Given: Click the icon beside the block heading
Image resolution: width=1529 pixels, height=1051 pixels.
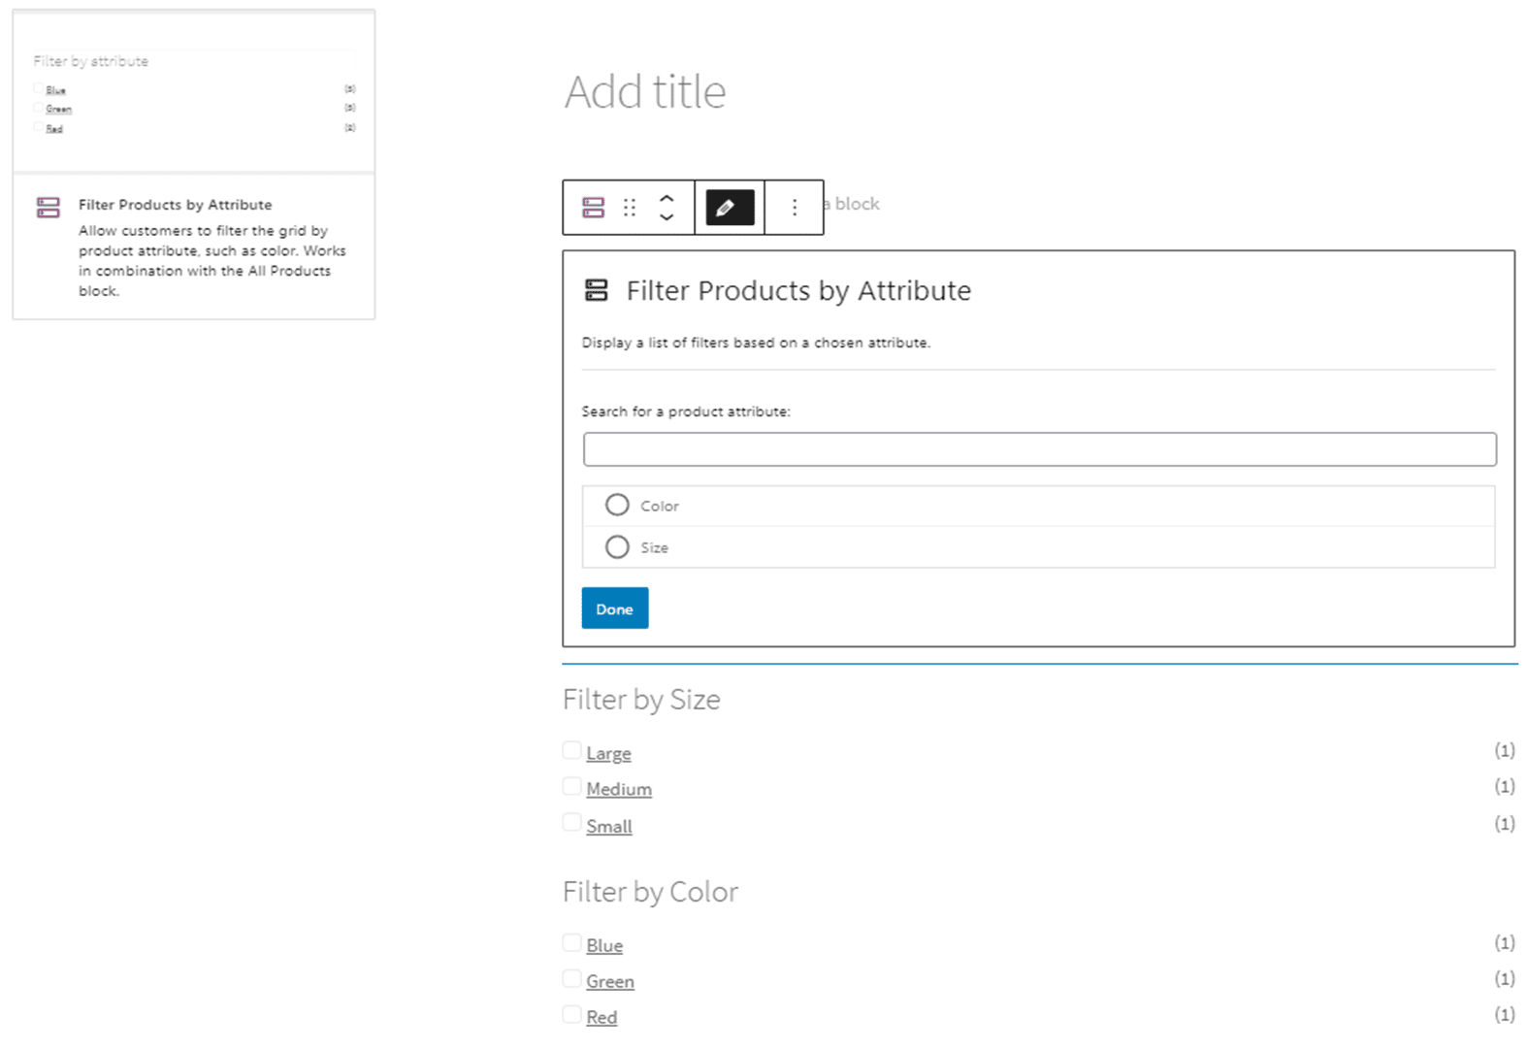Looking at the screenshot, I should (597, 290).
